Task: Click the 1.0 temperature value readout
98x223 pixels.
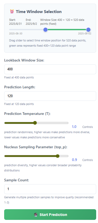Action: 74,127
